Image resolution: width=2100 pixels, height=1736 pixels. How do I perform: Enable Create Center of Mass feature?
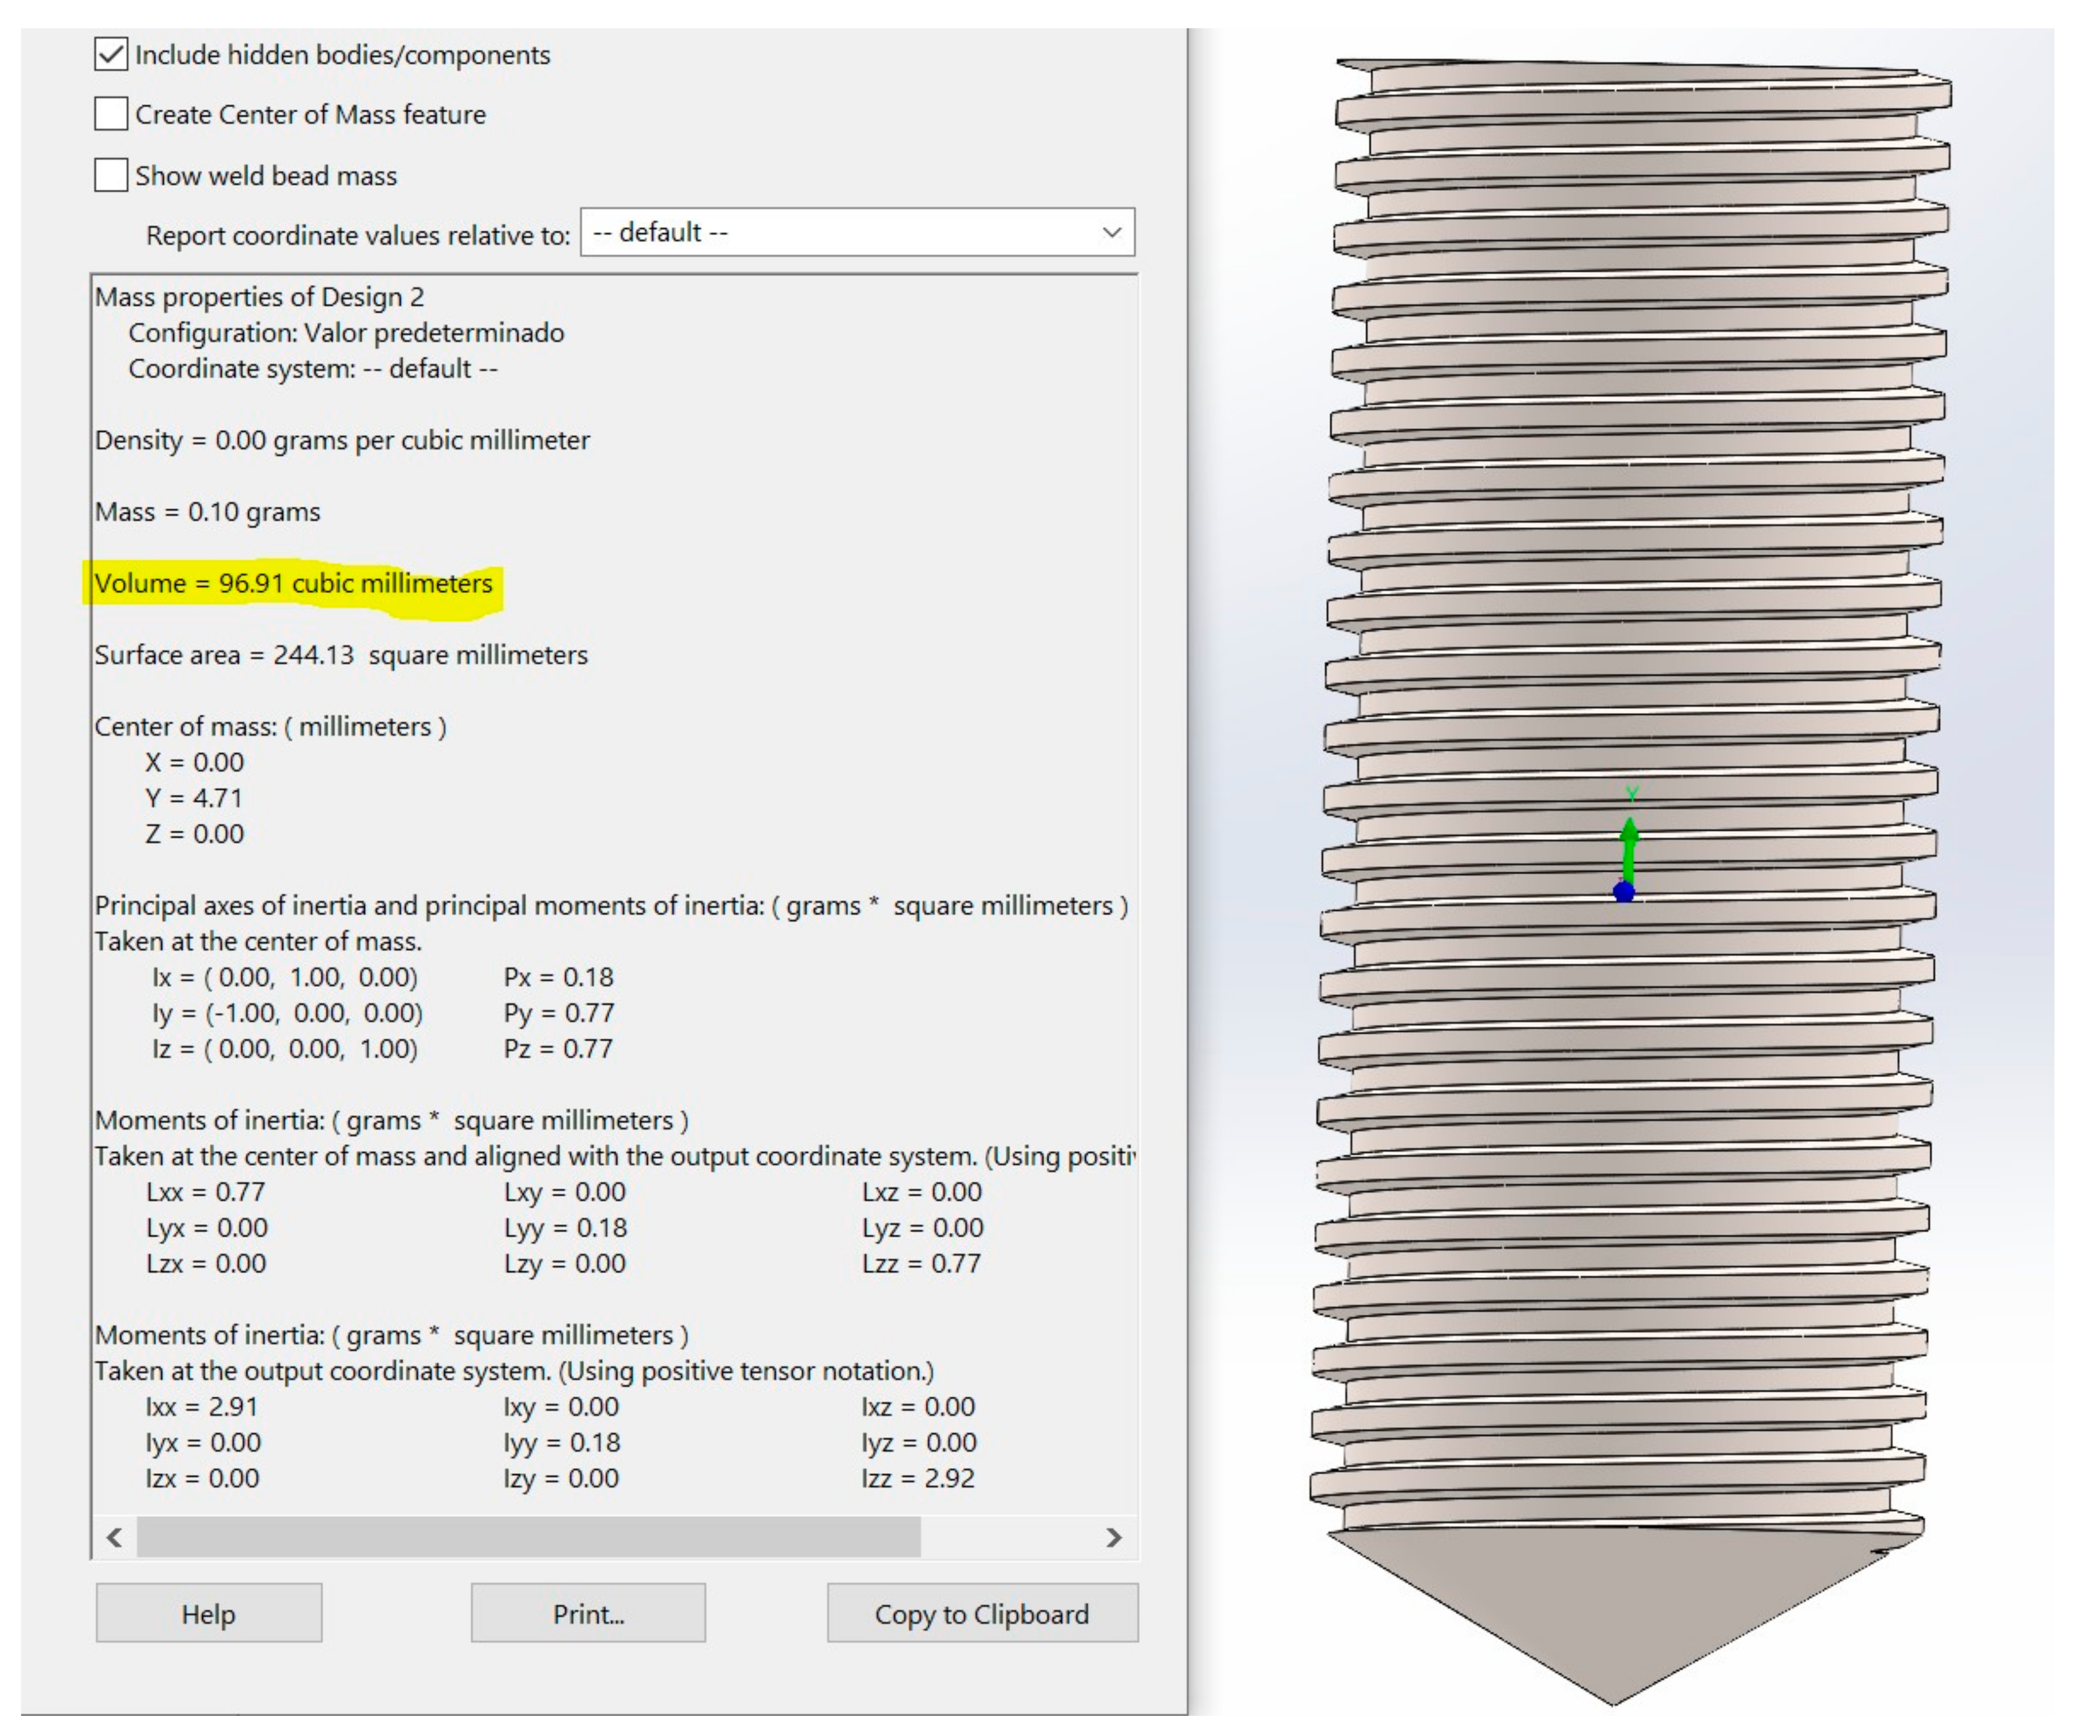tap(111, 114)
